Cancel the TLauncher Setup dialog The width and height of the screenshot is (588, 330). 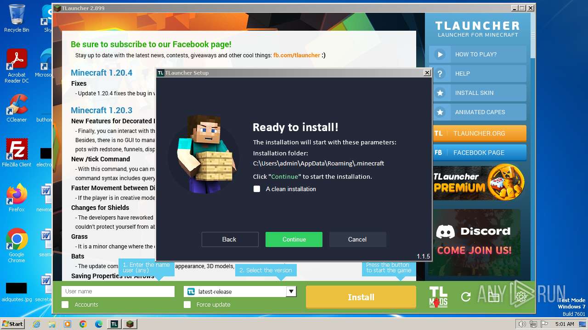(x=357, y=239)
